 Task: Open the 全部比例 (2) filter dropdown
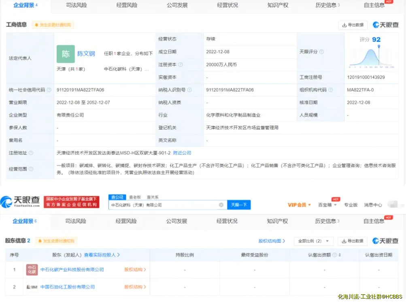pyautogui.click(x=314, y=241)
